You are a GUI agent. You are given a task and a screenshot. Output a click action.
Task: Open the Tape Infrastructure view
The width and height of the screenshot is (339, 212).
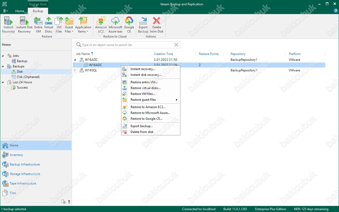pyautogui.click(x=36, y=183)
